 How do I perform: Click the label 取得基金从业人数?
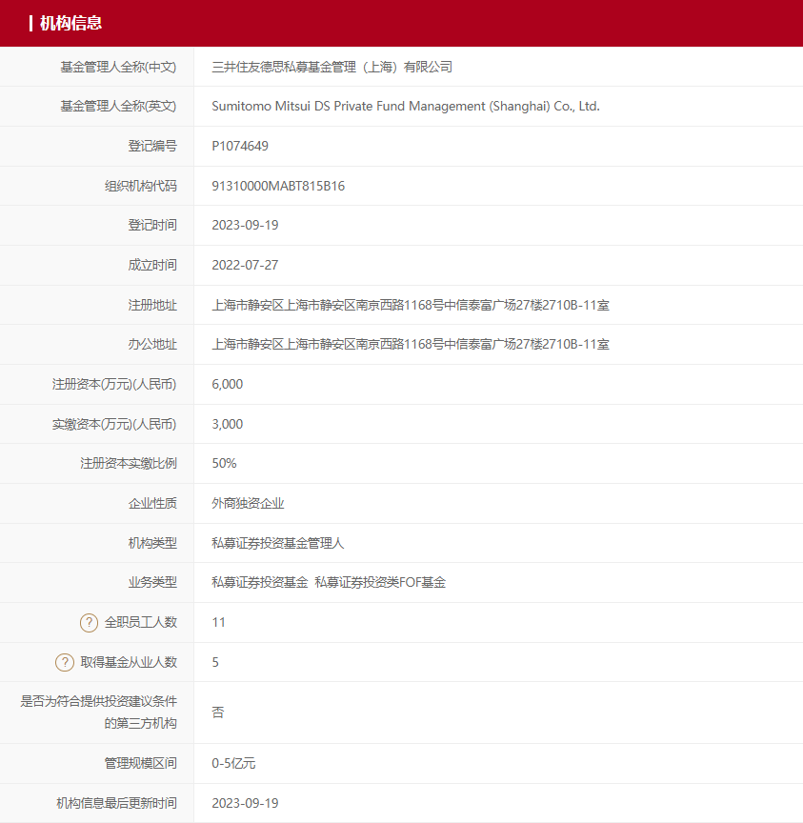129,662
